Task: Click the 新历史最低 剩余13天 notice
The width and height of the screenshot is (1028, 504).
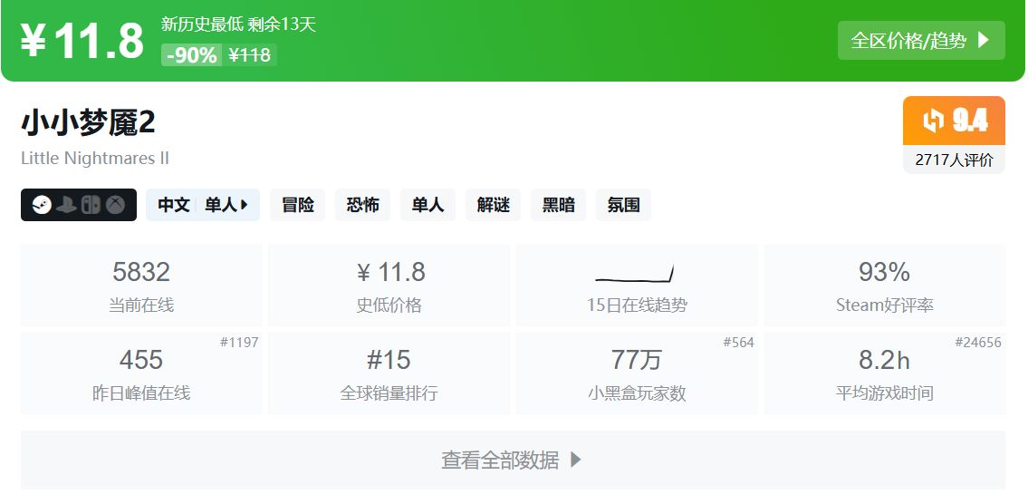Action: coord(238,24)
